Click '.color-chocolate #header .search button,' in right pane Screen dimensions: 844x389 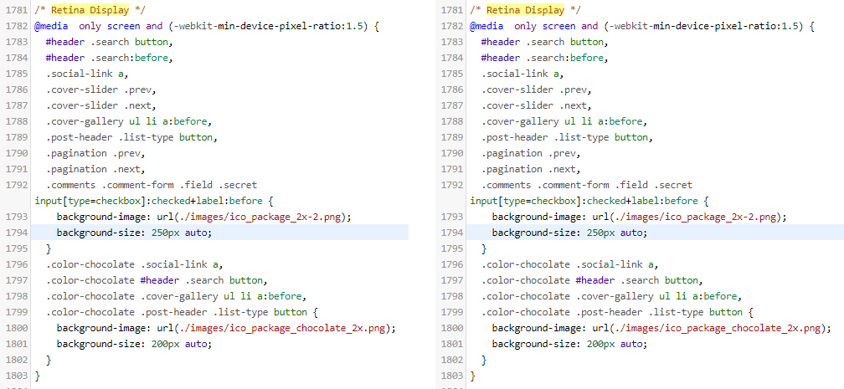592,280
